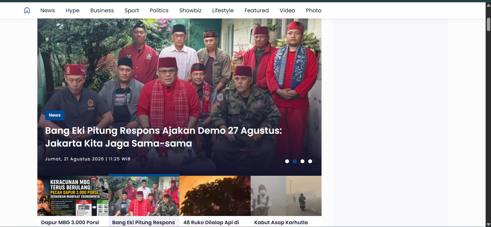
Task: Open headline Bang Eki Pitung Respons Ajakan Demo
Action: coord(163,137)
